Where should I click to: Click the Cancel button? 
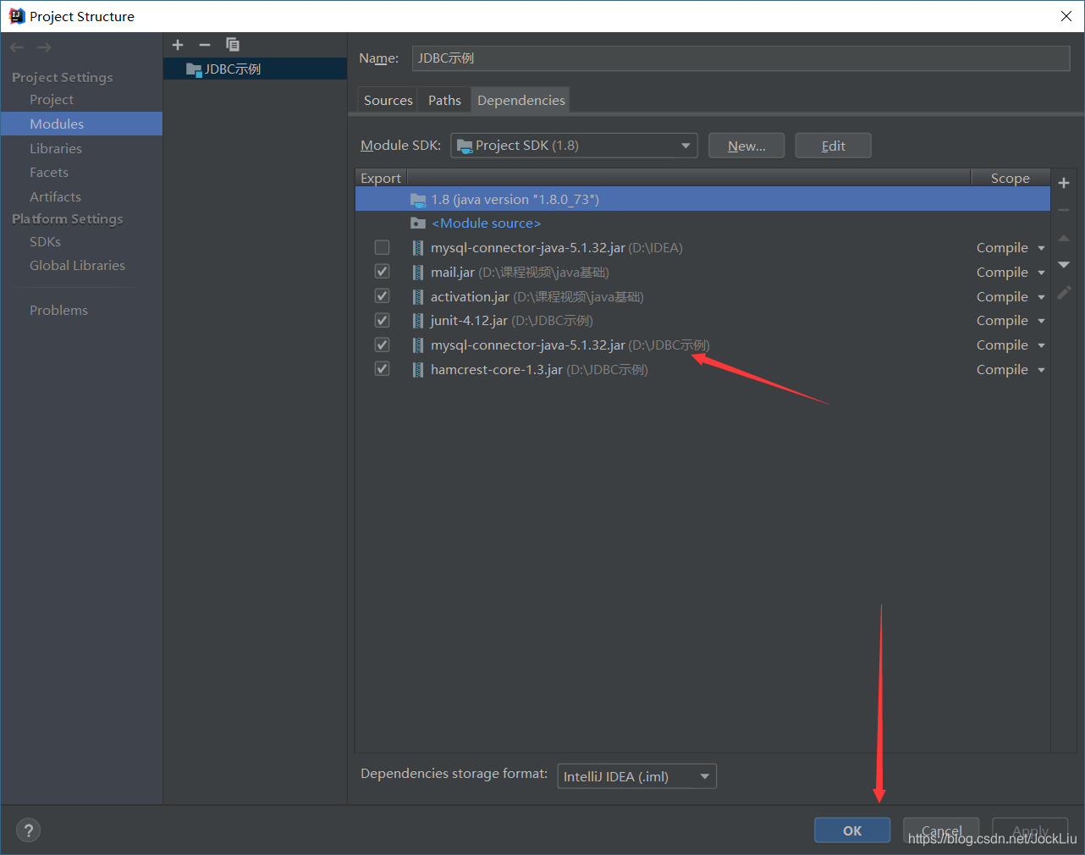(x=941, y=830)
